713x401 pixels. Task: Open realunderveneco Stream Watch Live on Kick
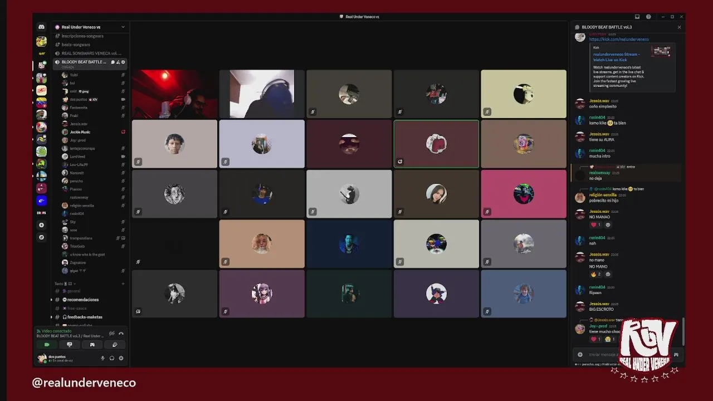coord(616,57)
